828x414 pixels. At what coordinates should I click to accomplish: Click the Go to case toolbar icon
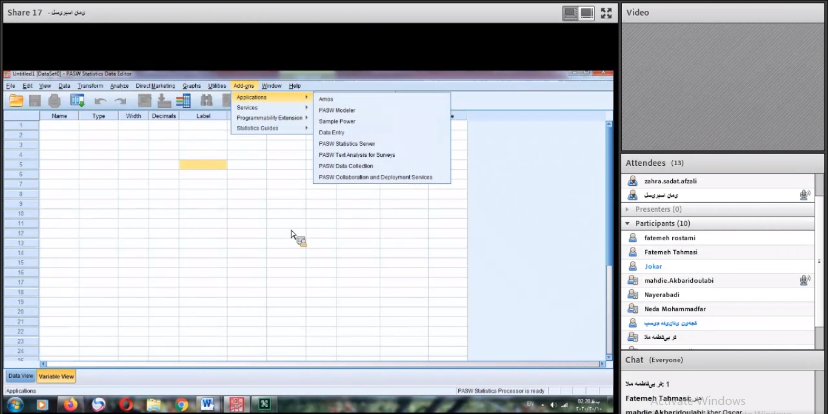click(144, 101)
